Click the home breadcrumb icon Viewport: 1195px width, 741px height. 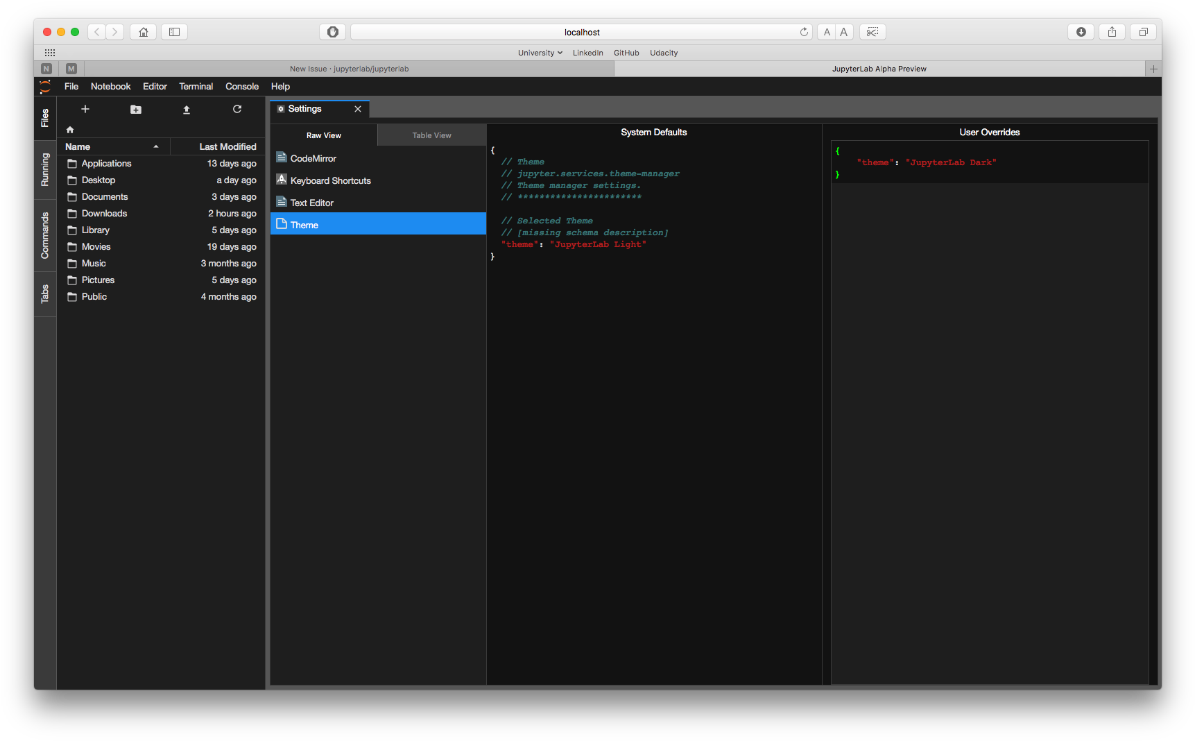click(69, 129)
